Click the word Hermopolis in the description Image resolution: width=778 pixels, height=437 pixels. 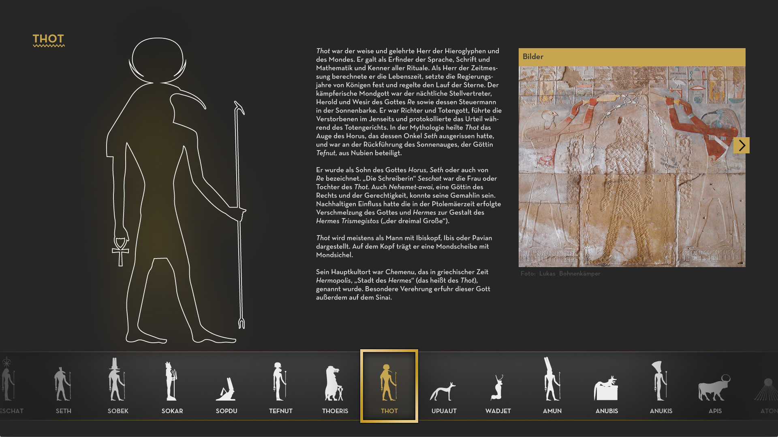(x=333, y=281)
